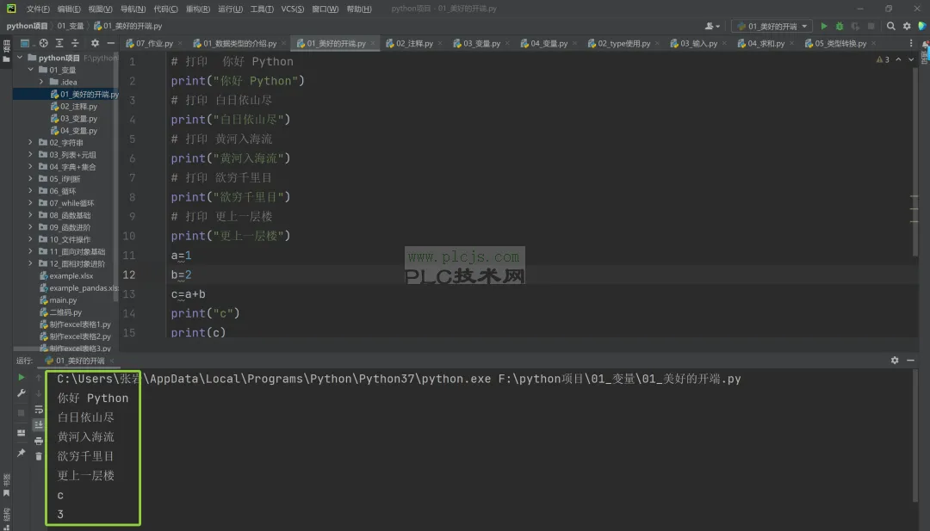
Task: Expand the 02_字符串 folder
Action: coord(30,142)
